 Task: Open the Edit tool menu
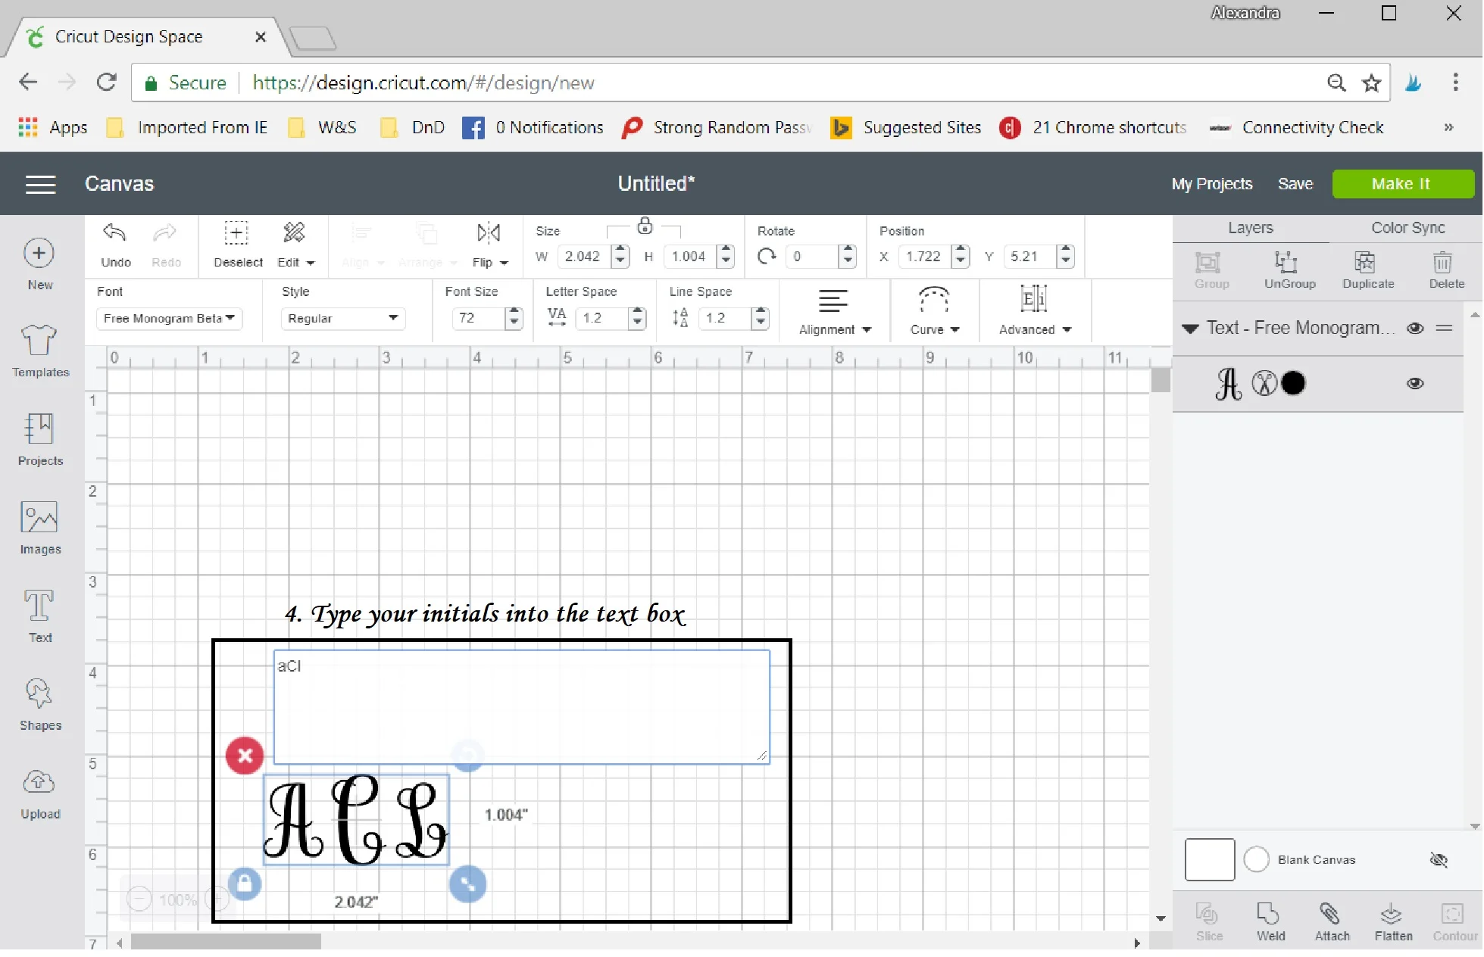pyautogui.click(x=295, y=245)
